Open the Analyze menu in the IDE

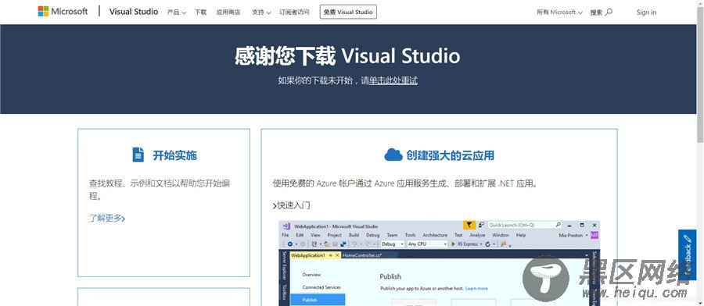click(x=477, y=235)
